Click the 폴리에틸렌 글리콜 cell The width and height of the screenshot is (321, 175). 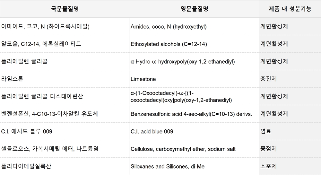click(x=65, y=61)
